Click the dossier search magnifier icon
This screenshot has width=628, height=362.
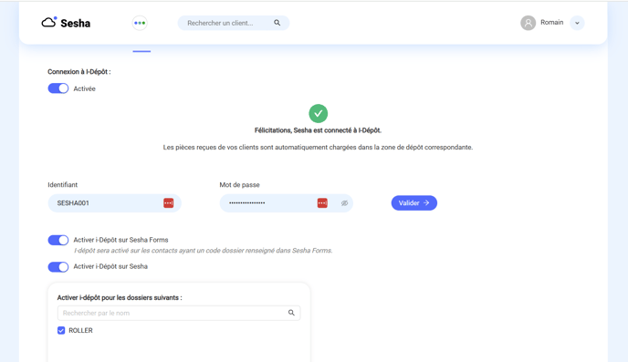[291, 313]
